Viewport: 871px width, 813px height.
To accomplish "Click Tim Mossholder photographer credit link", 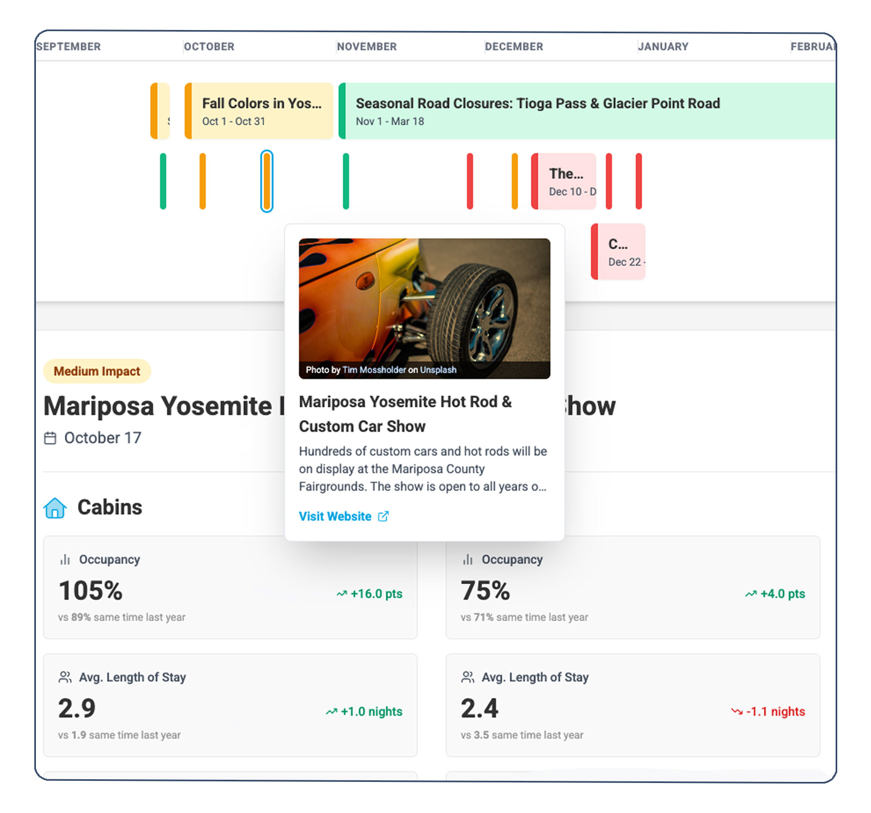I will [x=374, y=370].
